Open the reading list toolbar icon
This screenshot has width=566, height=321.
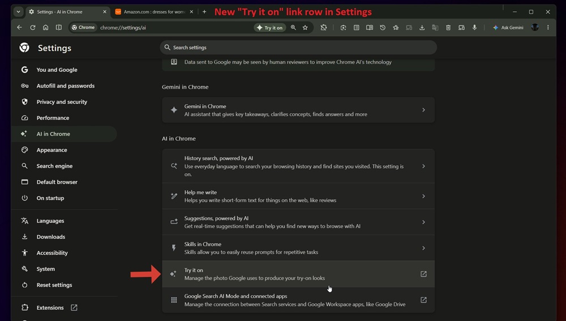point(356,27)
